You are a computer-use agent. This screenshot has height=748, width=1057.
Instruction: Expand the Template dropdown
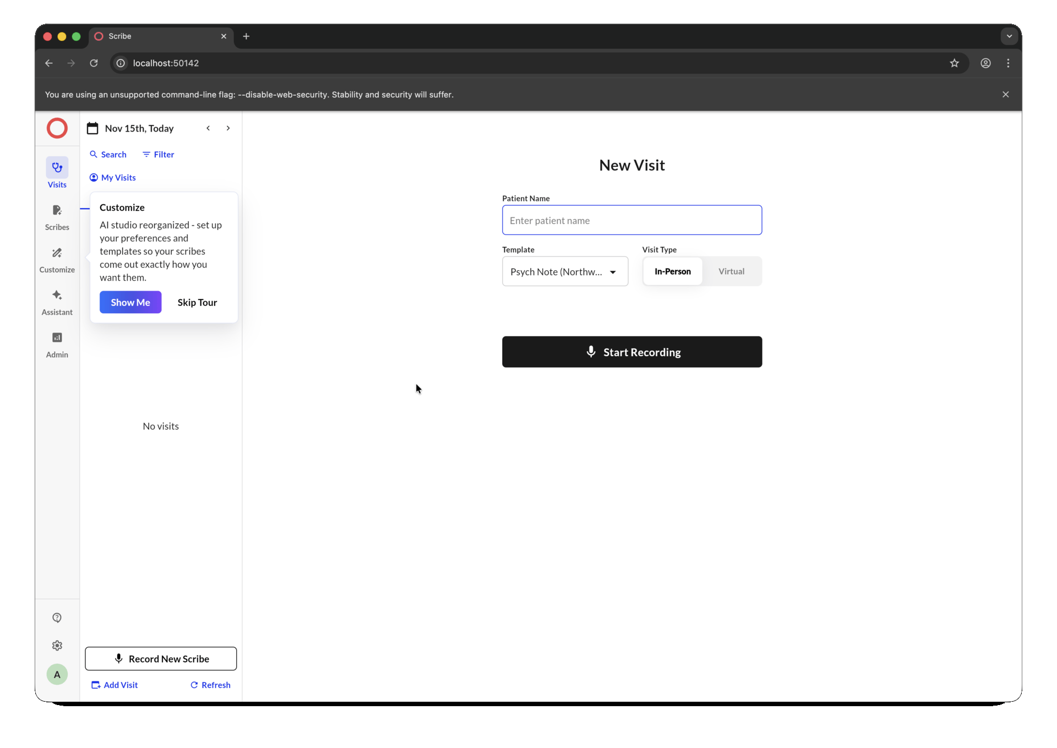click(565, 271)
